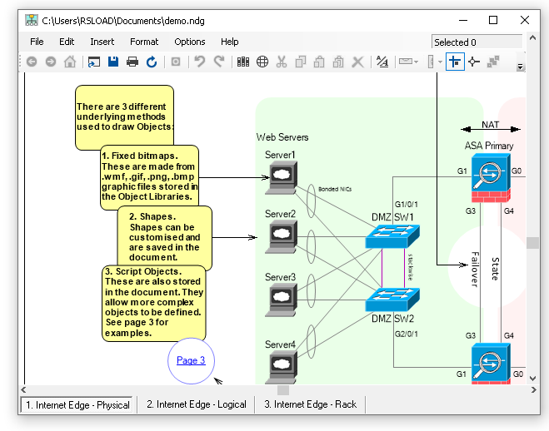Click the vertical scrollbar thumb

532,243
